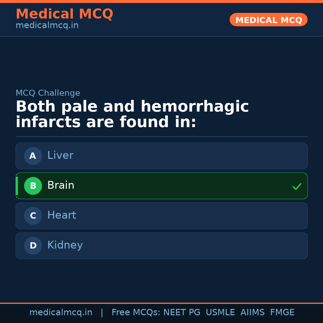
Task: Click the green B circle beside Brain
Action: [x=33, y=186]
